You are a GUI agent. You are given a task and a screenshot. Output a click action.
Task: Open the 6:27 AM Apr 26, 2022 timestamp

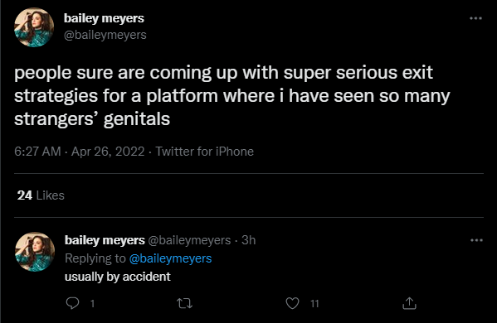pos(80,152)
